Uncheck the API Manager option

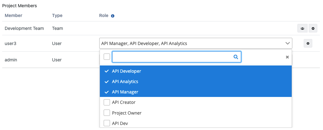pos(125,92)
